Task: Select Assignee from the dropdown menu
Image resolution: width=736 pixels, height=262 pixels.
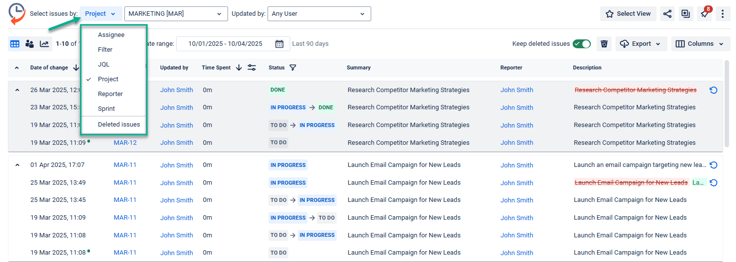Action: click(111, 35)
